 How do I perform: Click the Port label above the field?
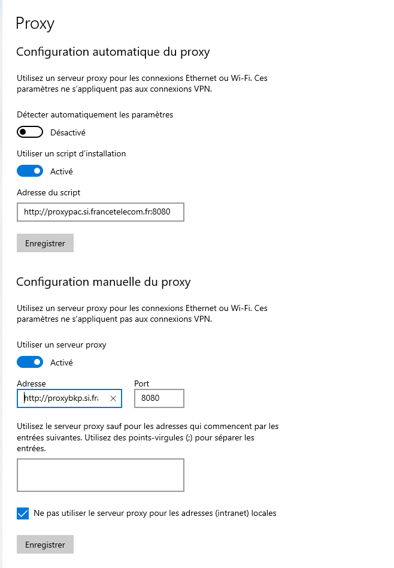click(142, 383)
